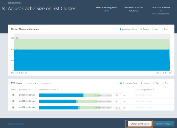The width and height of the screenshot is (177, 128).
Task: Select host sm001.sm.domain
Action: 27,95
